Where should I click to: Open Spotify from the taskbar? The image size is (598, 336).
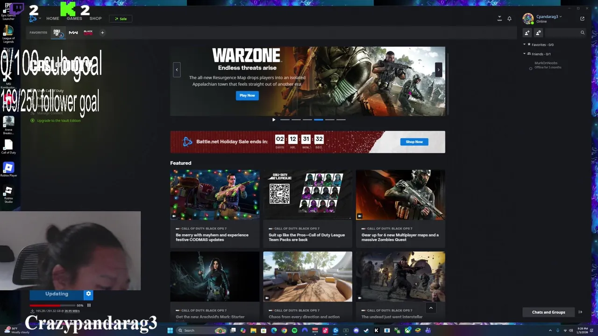click(x=294, y=330)
